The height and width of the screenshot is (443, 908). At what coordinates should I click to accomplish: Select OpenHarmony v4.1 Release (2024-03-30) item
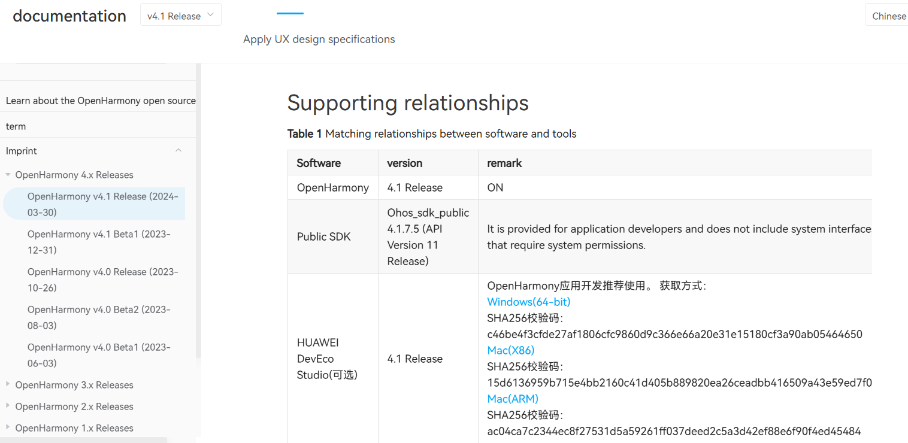94,204
